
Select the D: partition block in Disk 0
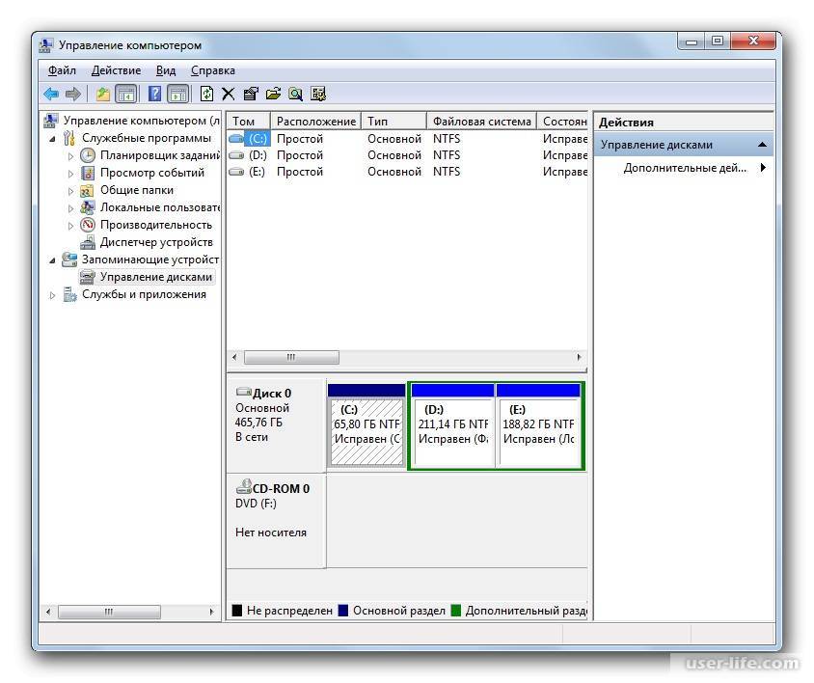point(452,424)
